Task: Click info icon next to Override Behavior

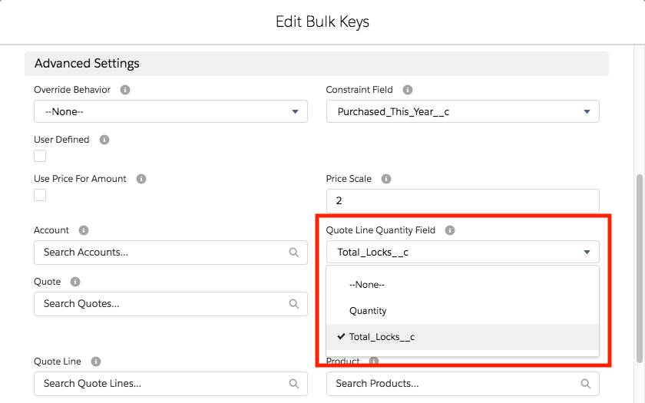Action: tap(125, 90)
